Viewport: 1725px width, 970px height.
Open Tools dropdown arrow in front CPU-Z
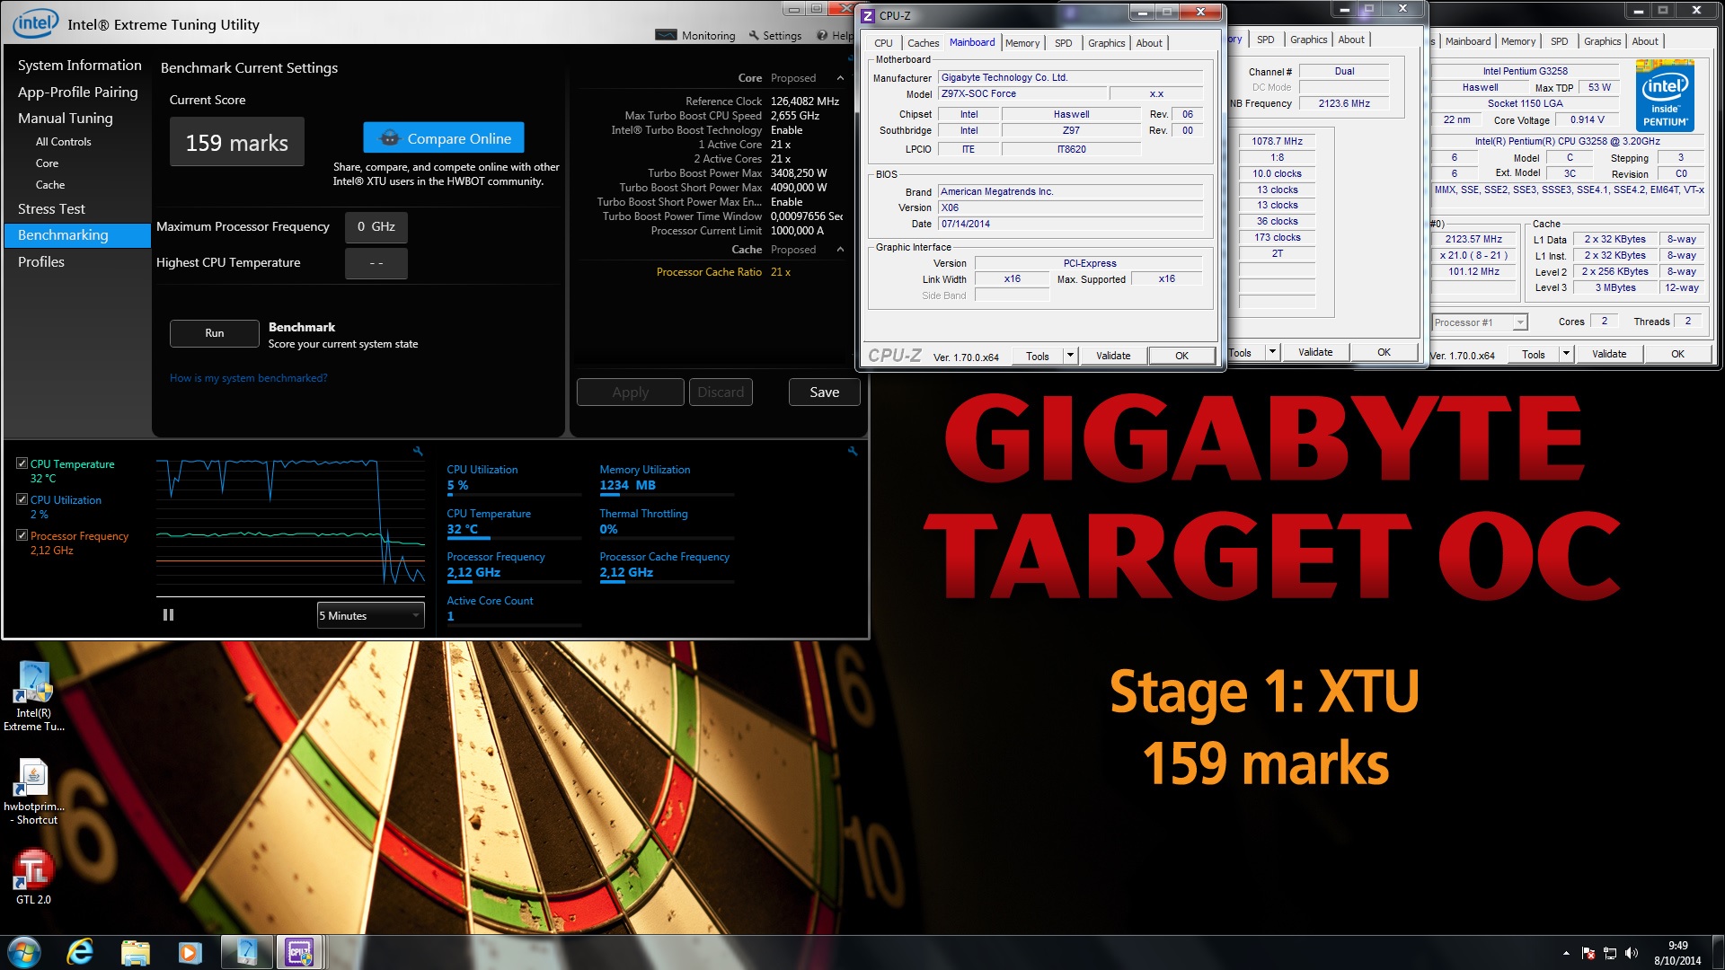click(1070, 356)
